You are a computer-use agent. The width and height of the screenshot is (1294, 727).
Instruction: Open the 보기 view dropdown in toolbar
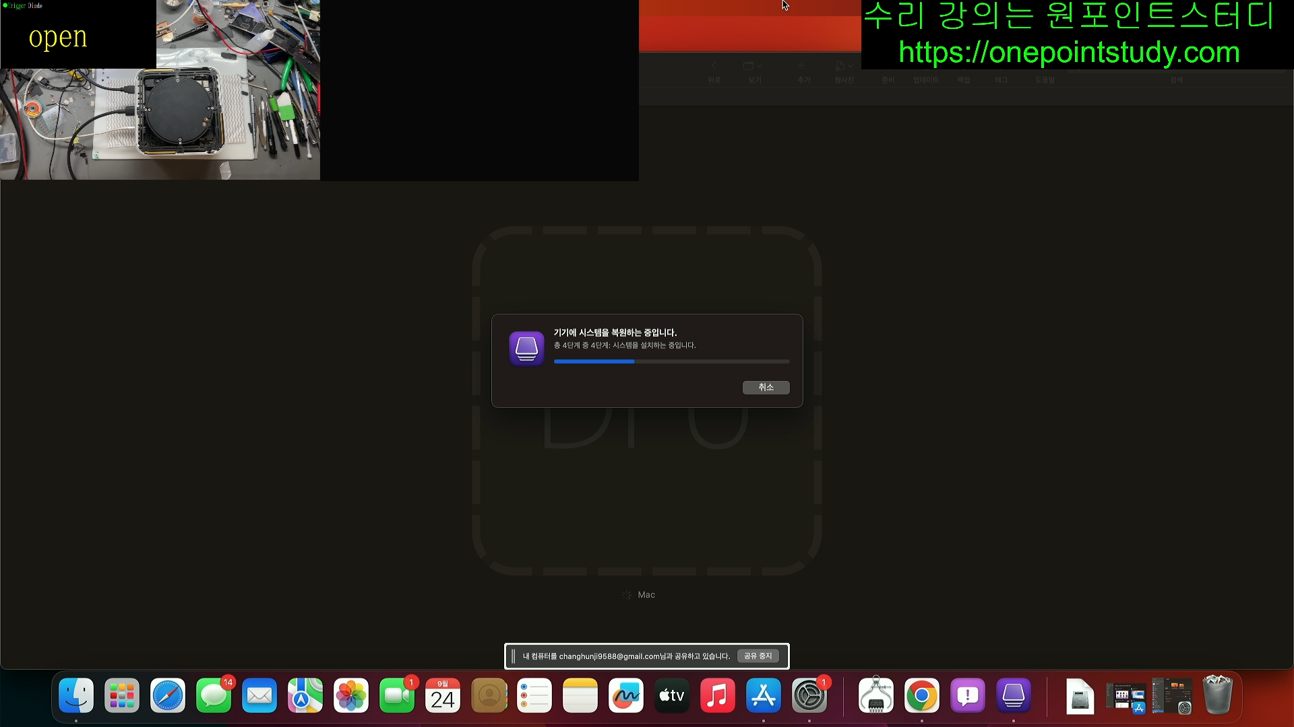[x=753, y=67]
